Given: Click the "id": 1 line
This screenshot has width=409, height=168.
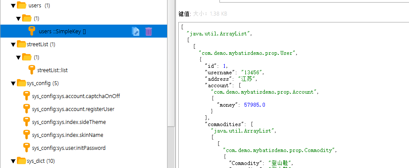Looking at the screenshot, I should click(x=217, y=66).
